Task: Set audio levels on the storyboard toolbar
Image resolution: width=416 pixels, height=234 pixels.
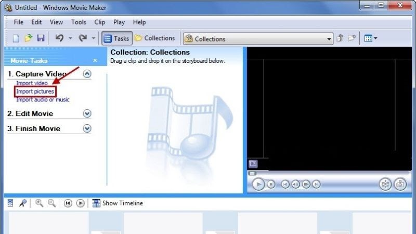Action: [x=10, y=203]
